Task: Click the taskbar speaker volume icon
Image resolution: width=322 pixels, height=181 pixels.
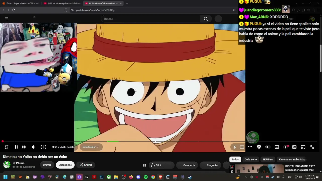Action: click(x=300, y=177)
